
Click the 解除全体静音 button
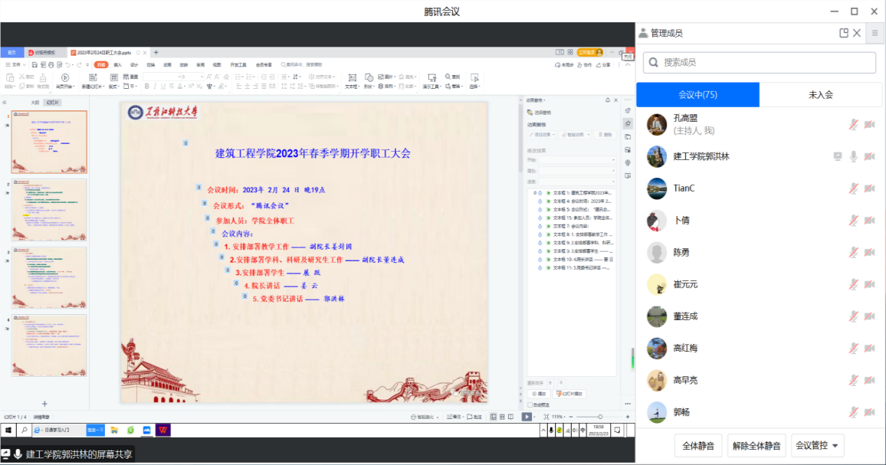click(x=756, y=445)
